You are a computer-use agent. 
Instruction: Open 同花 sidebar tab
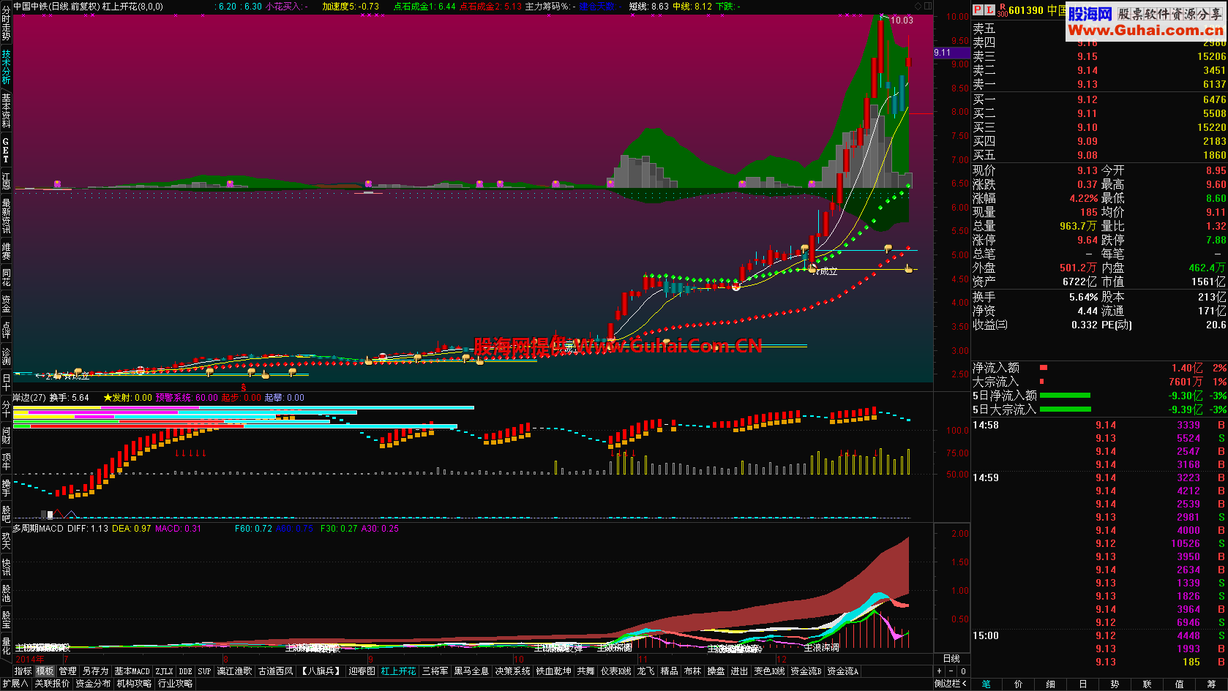pos(6,278)
